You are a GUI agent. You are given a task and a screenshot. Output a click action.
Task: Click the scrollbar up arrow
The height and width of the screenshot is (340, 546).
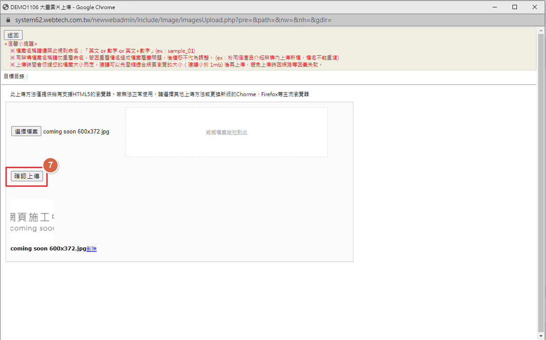coord(541,30)
